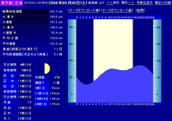Click tide time 14時44分
The width and height of the screenshot is (172, 121).
pyautogui.click(x=42, y=99)
